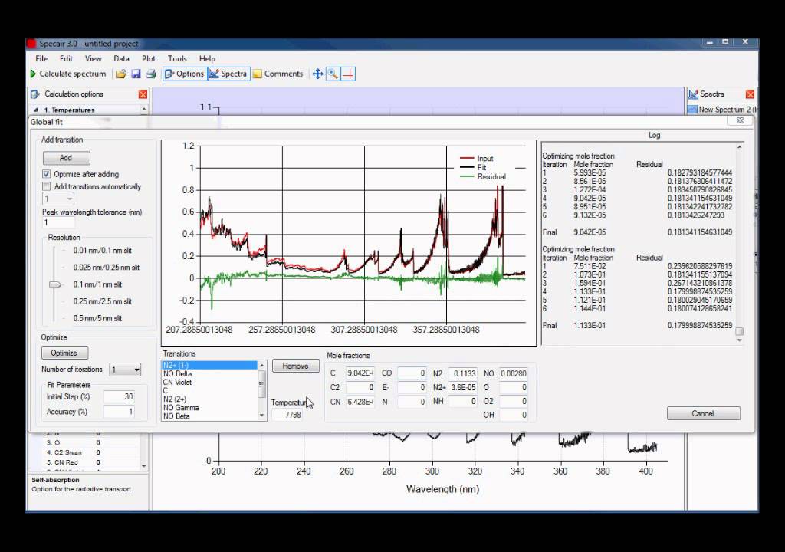Select N2+ (1-) in Transitions list
Viewport: 785px width, 552px height.
(x=209, y=365)
